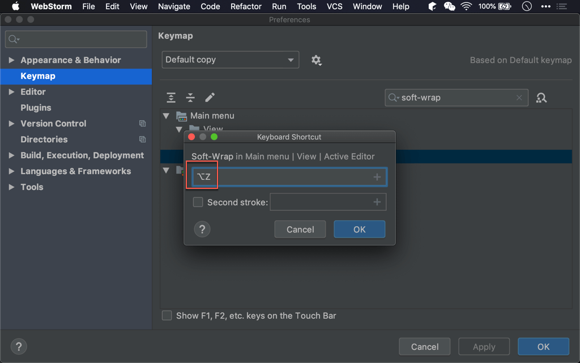Clear the soft-wrap search text

519,98
